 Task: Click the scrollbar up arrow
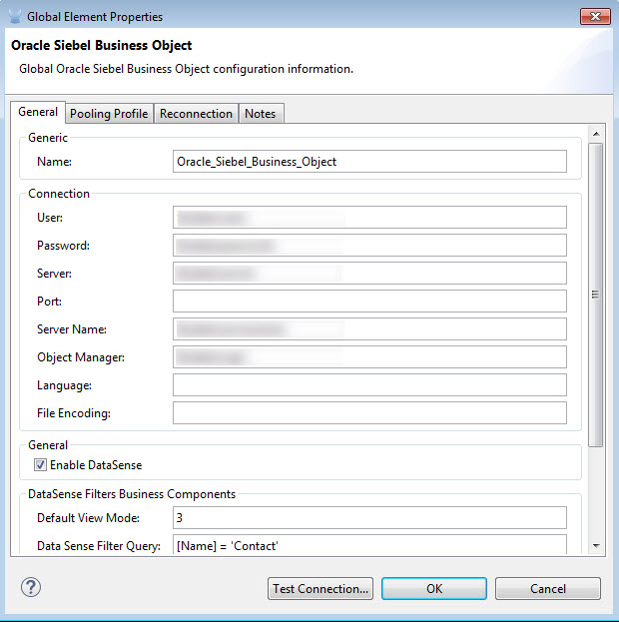pyautogui.click(x=595, y=133)
